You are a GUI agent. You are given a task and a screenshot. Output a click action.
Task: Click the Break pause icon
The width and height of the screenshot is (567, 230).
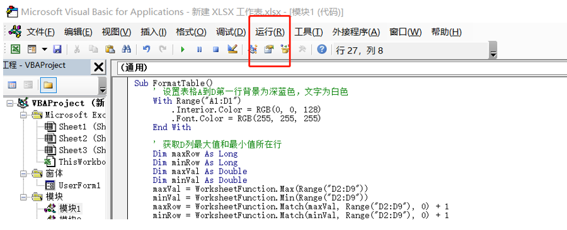199,50
